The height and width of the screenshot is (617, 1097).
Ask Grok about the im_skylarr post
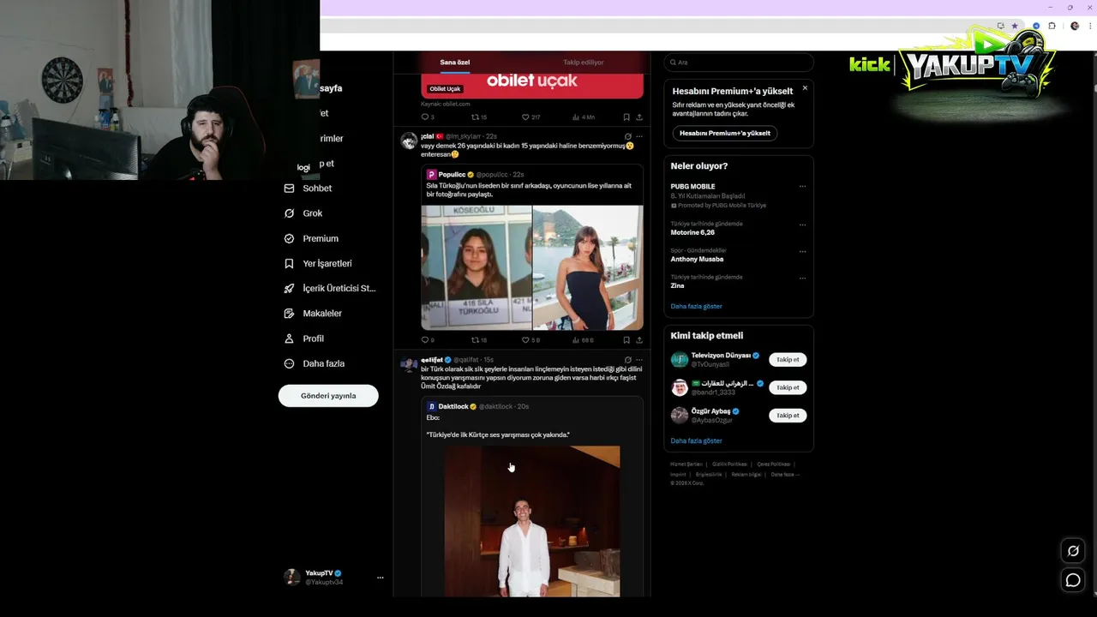click(628, 136)
